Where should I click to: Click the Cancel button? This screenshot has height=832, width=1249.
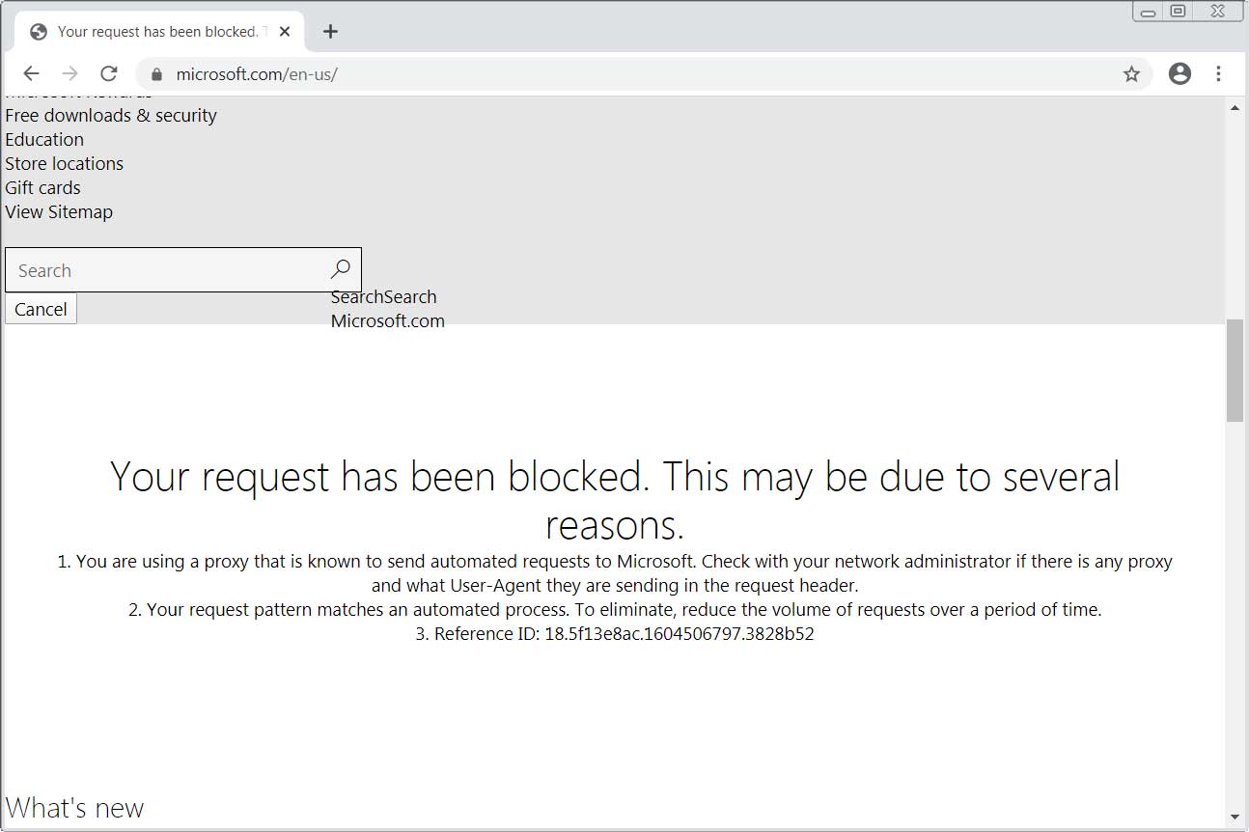41,309
